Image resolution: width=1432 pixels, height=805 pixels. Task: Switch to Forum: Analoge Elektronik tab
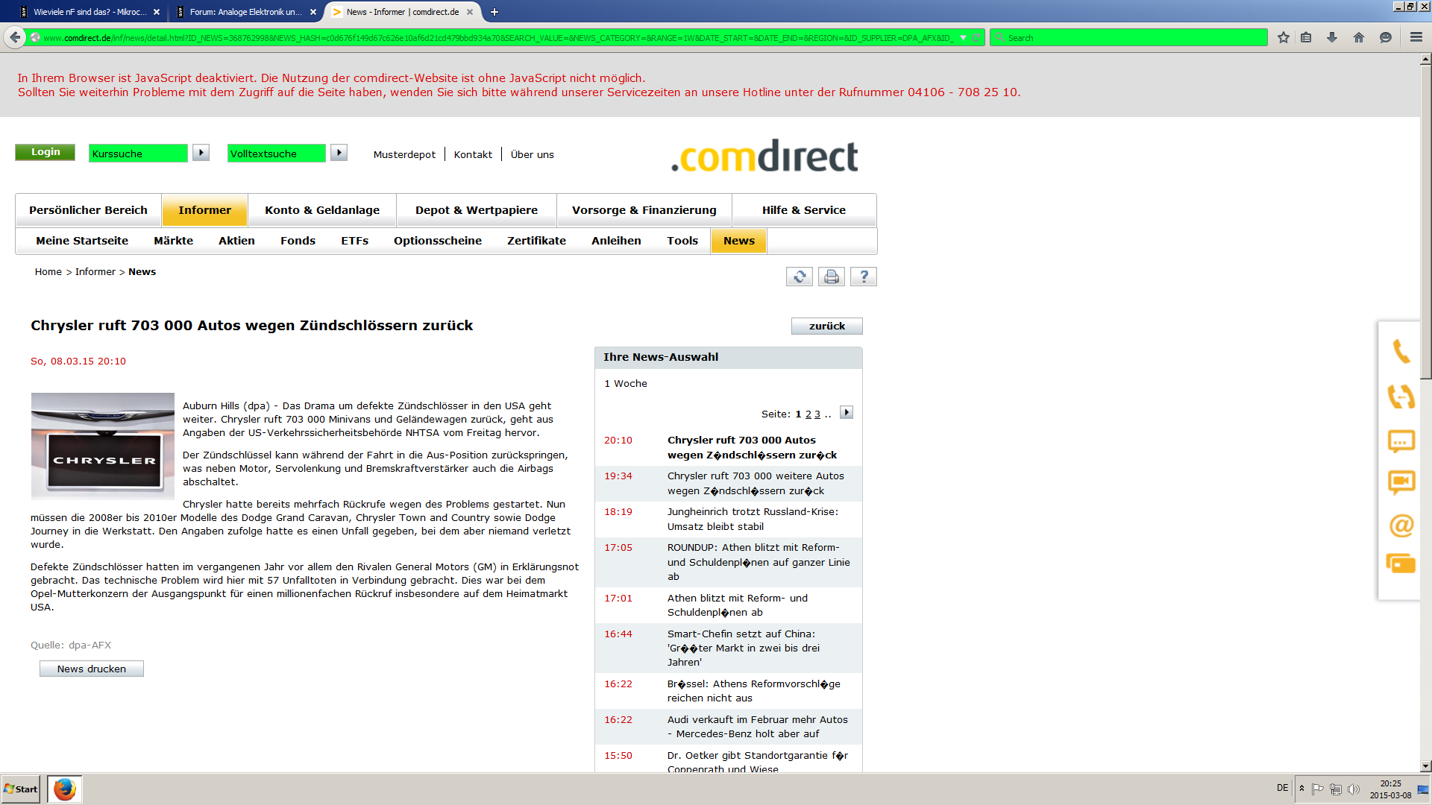click(x=246, y=12)
